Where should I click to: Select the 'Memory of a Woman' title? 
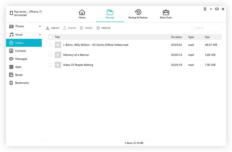coord(76,55)
